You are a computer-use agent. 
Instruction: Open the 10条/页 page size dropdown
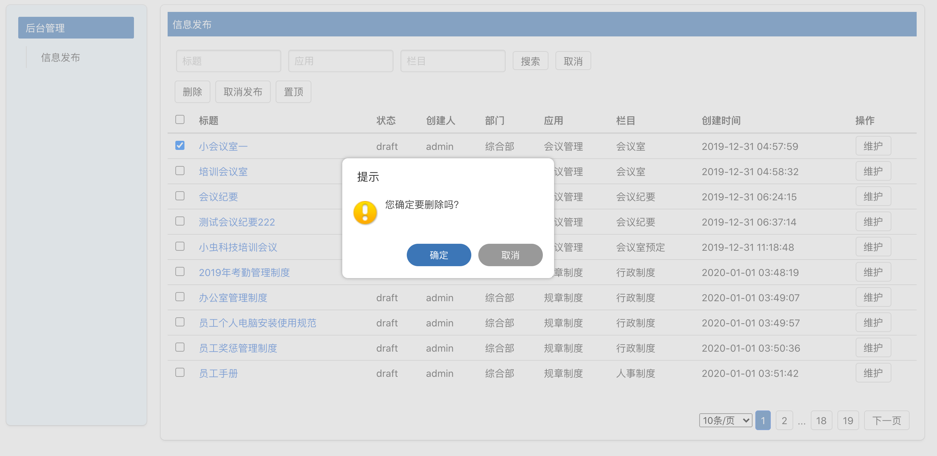coord(725,420)
